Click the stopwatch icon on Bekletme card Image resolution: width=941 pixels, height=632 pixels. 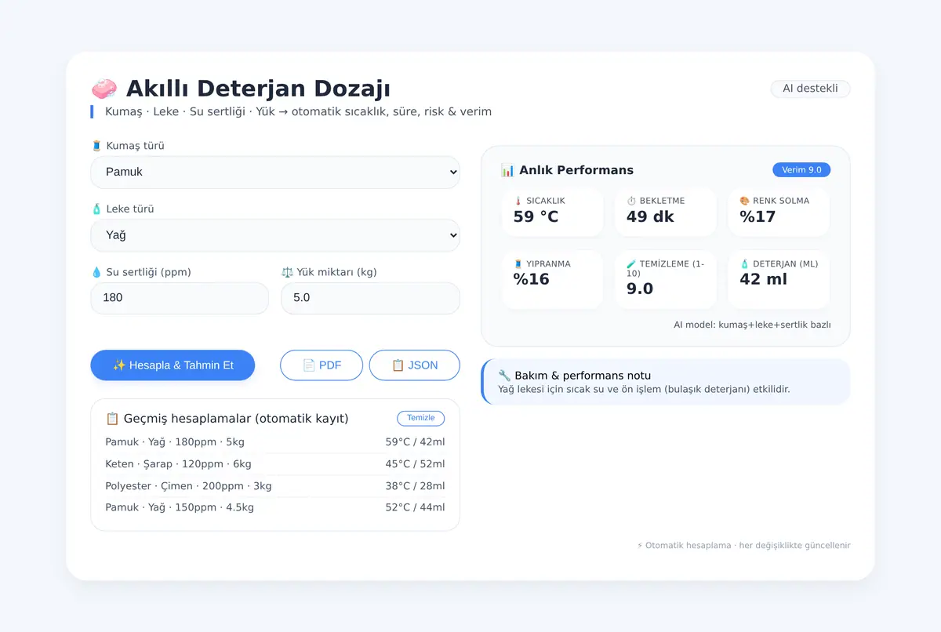tap(631, 201)
